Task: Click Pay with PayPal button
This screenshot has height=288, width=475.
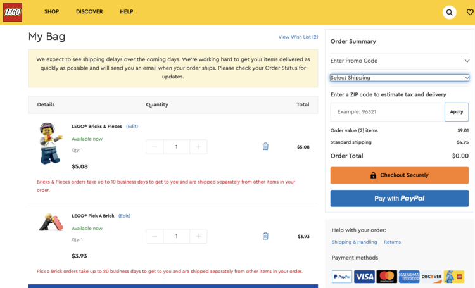Action: point(400,198)
